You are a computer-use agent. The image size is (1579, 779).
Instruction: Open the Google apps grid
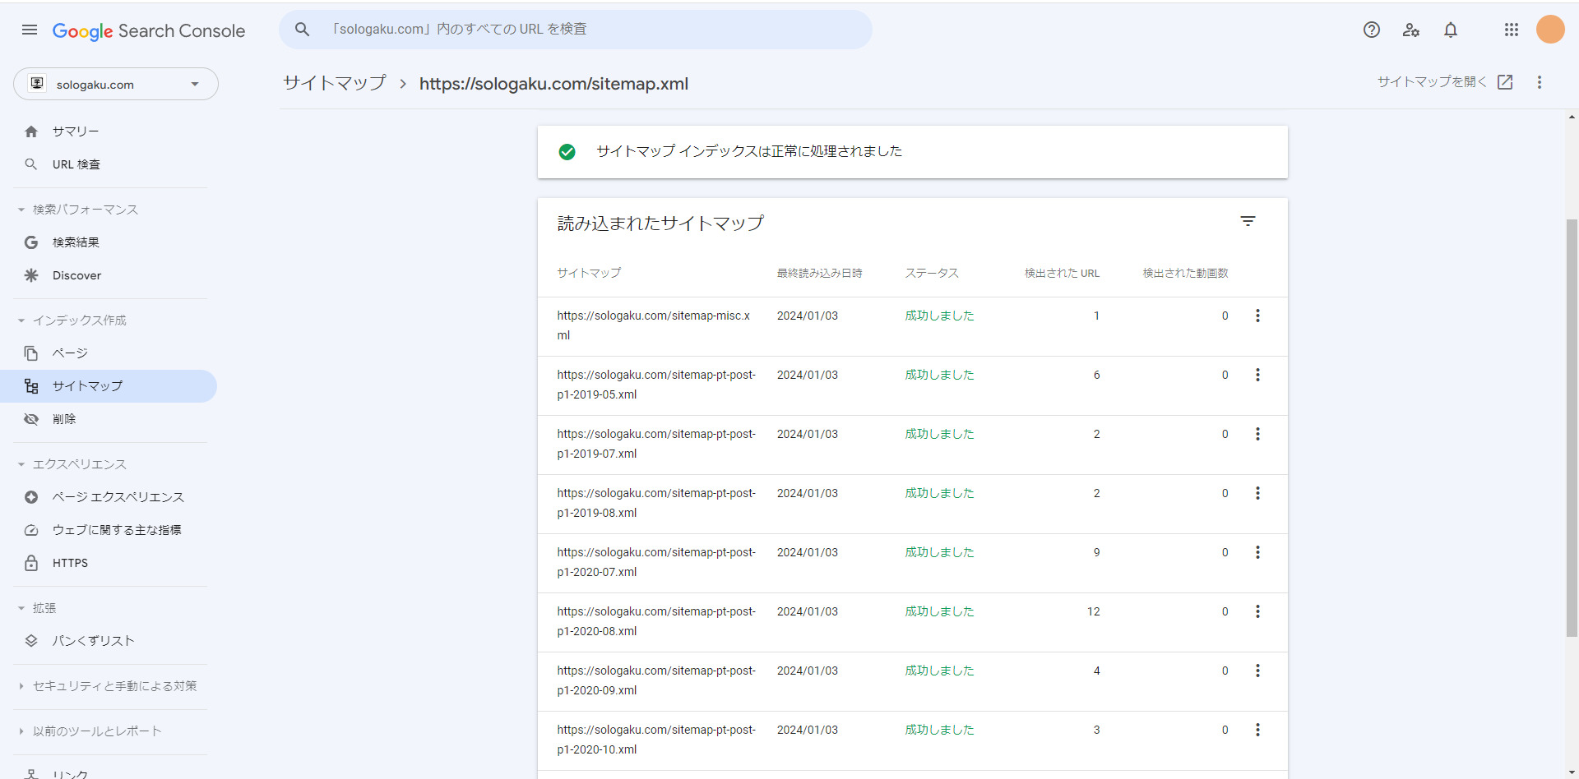(x=1511, y=30)
